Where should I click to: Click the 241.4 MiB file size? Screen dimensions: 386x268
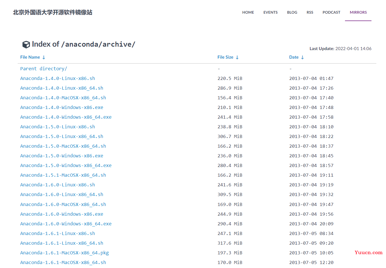230,117
